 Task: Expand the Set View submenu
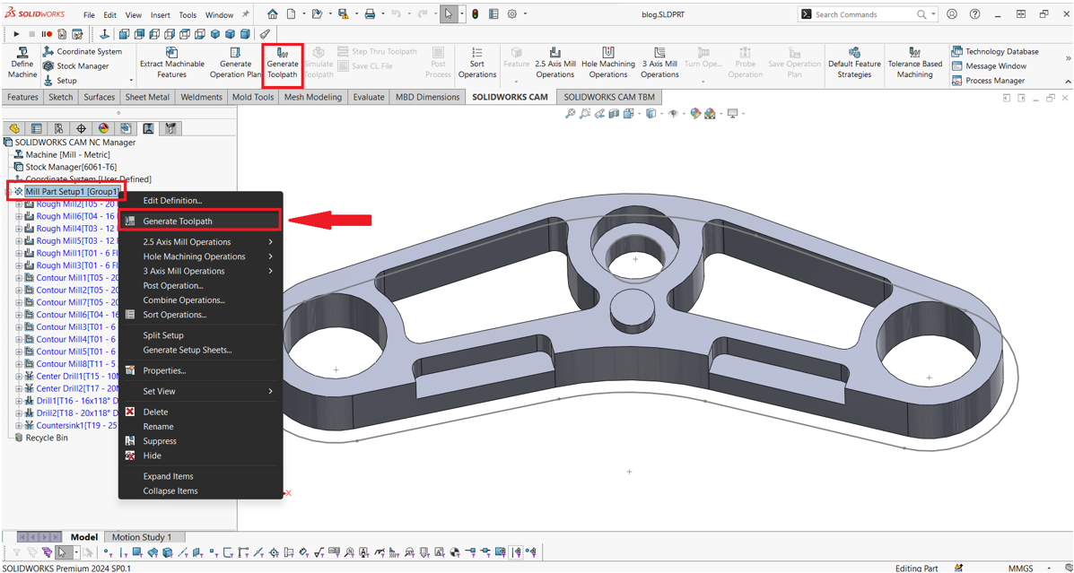point(160,391)
